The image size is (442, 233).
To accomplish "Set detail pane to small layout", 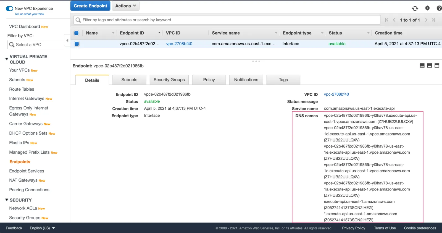I will click(422, 66).
